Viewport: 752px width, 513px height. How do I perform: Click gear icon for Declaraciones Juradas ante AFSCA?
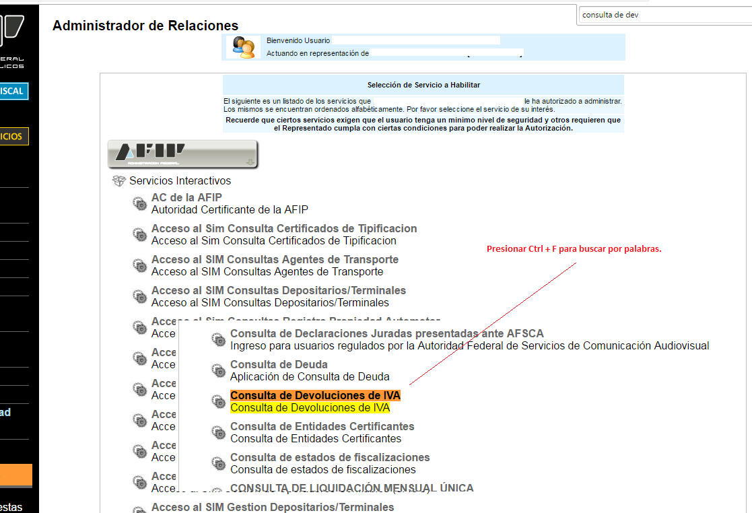click(219, 339)
